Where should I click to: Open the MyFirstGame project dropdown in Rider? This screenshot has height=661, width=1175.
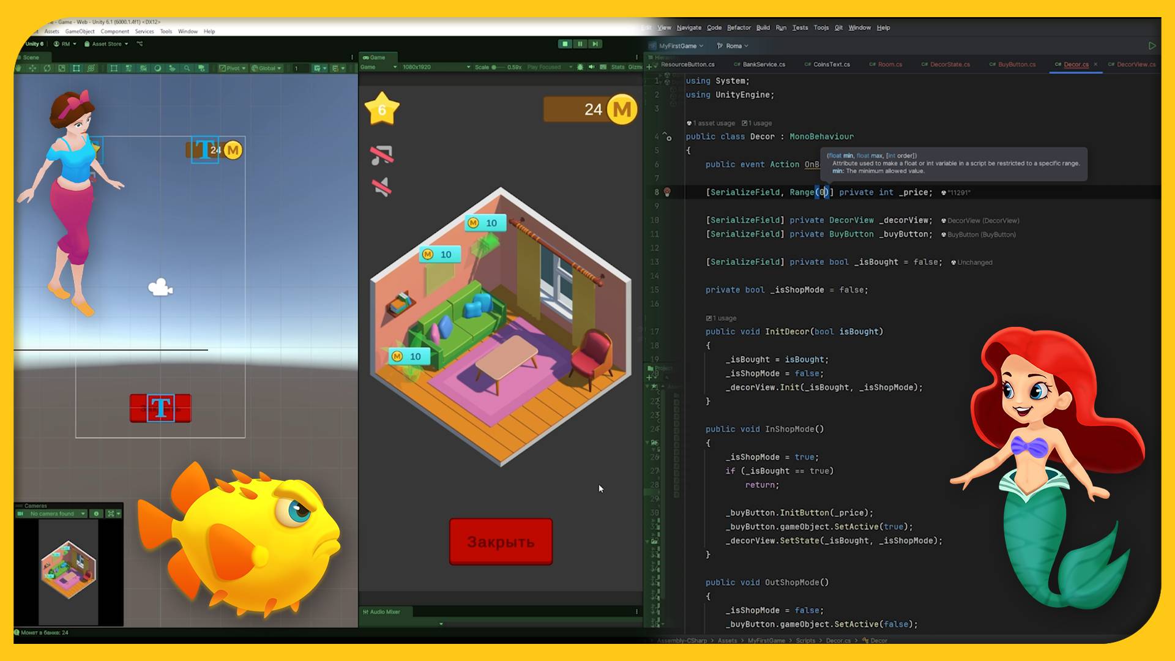[681, 46]
